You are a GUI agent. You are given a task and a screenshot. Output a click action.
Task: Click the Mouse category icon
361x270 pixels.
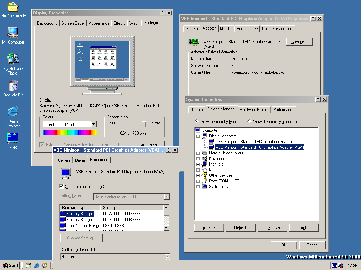tap(204, 170)
